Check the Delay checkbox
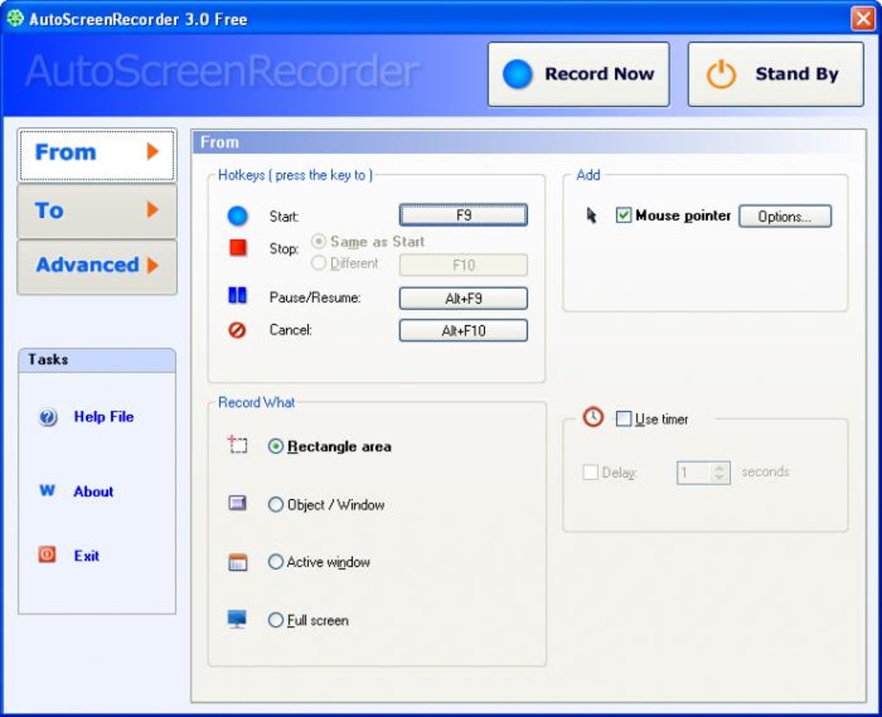The height and width of the screenshot is (717, 882). (590, 471)
